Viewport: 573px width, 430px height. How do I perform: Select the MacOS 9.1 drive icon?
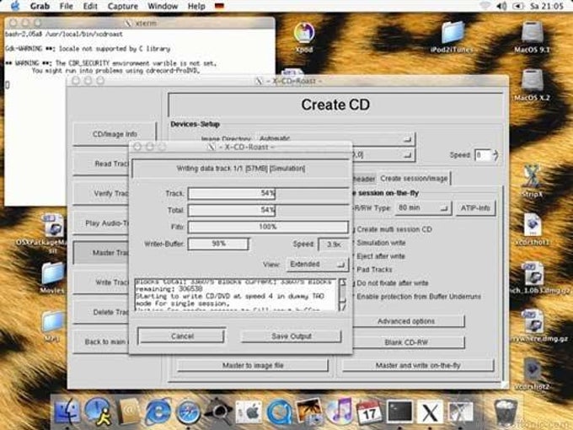point(532,37)
